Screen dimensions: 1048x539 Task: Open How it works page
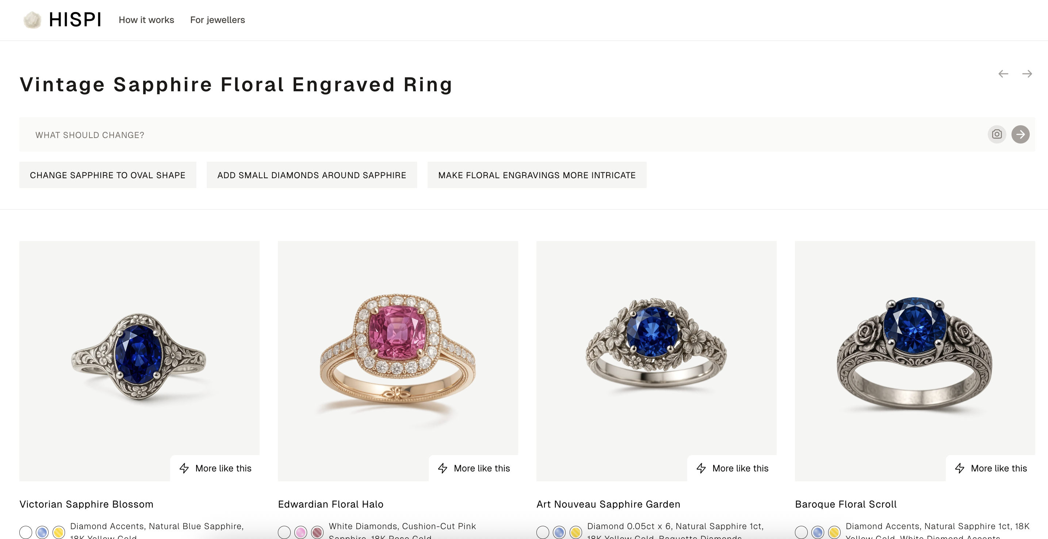click(146, 20)
